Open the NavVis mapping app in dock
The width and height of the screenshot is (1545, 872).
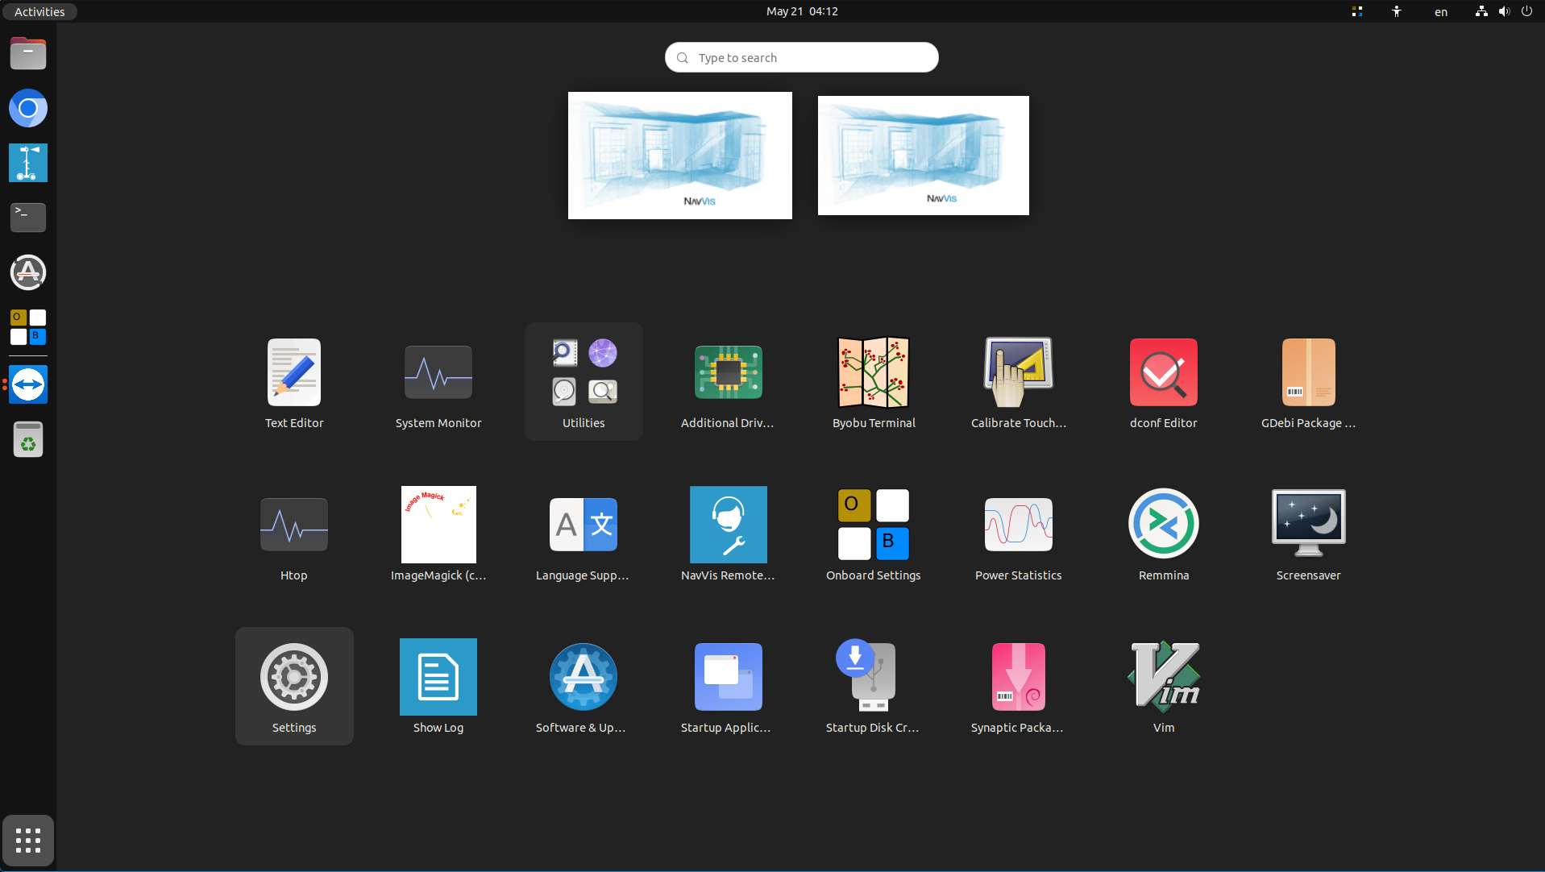pyautogui.click(x=28, y=163)
